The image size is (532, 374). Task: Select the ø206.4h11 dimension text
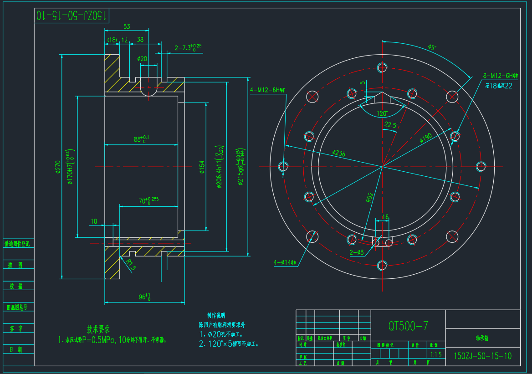click(220, 168)
